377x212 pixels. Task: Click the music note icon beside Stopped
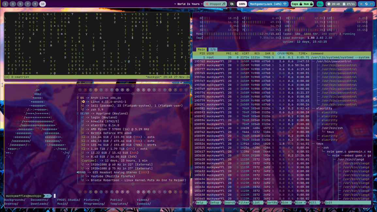(x=224, y=4)
